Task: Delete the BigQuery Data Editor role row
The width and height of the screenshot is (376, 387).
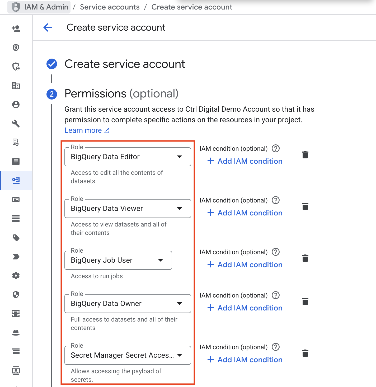Action: pos(305,155)
